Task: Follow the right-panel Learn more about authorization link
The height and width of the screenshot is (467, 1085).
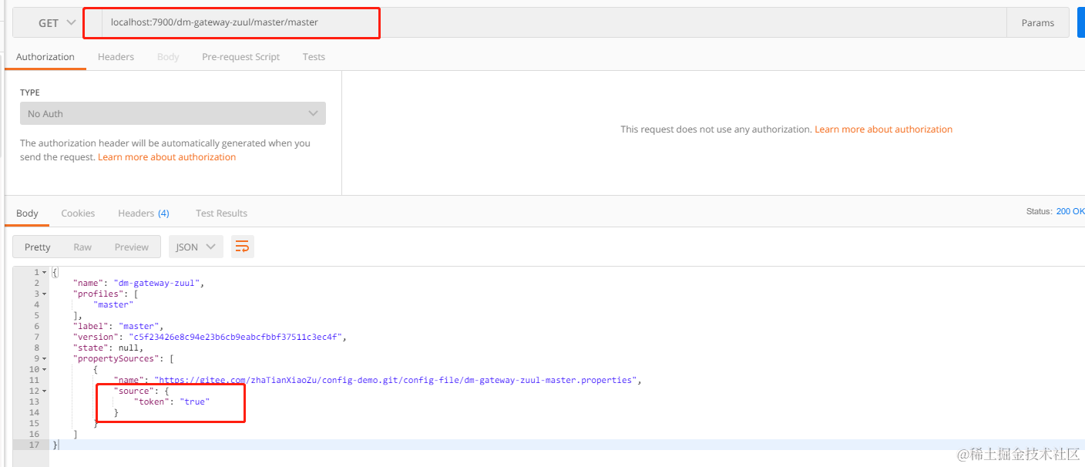Action: point(883,129)
